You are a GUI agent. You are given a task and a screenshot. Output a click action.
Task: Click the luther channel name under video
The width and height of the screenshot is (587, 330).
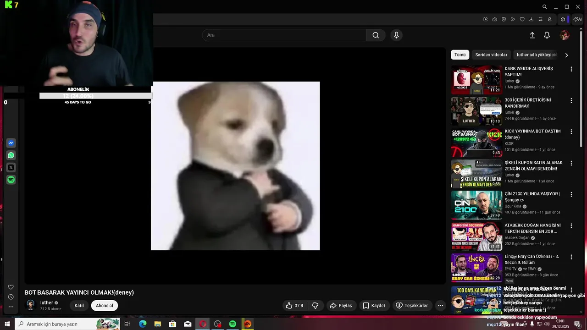[47, 302]
